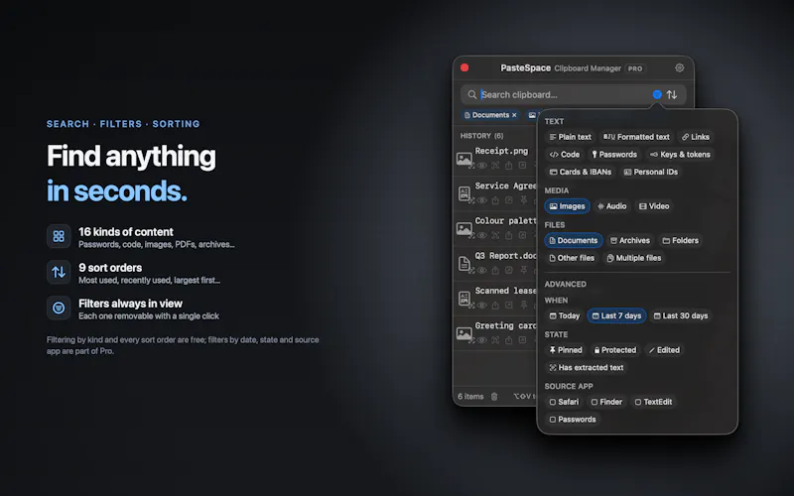
Task: Disable the Documents filter in popover
Action: pos(574,240)
